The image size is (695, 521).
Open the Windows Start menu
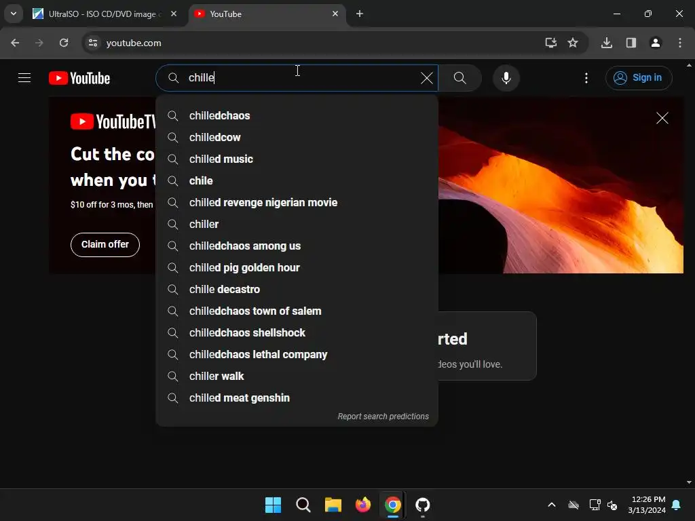(x=273, y=505)
